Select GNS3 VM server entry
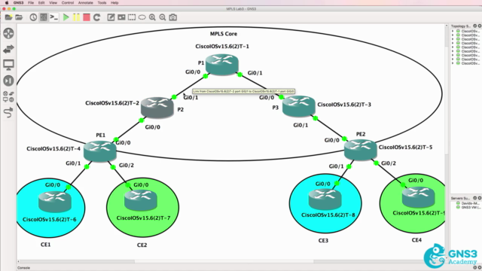Image resolution: width=482 pixels, height=271 pixels. coord(468,207)
